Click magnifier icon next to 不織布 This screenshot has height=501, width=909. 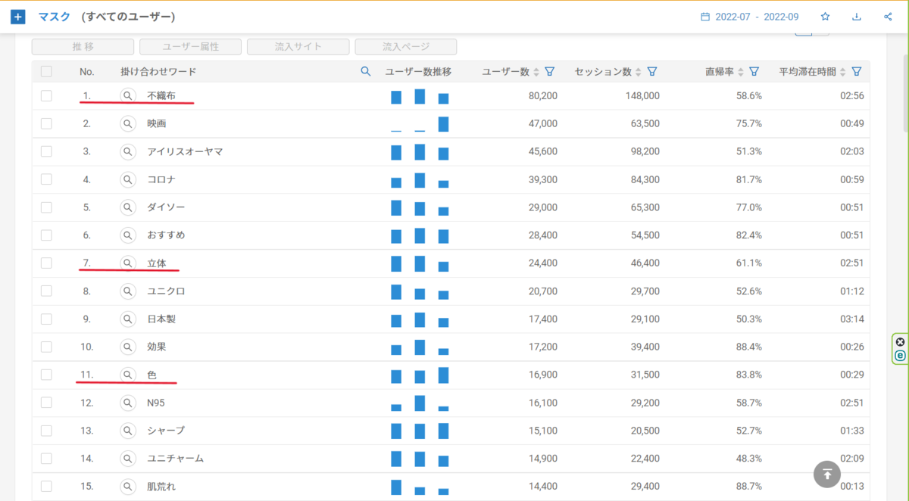tap(128, 96)
